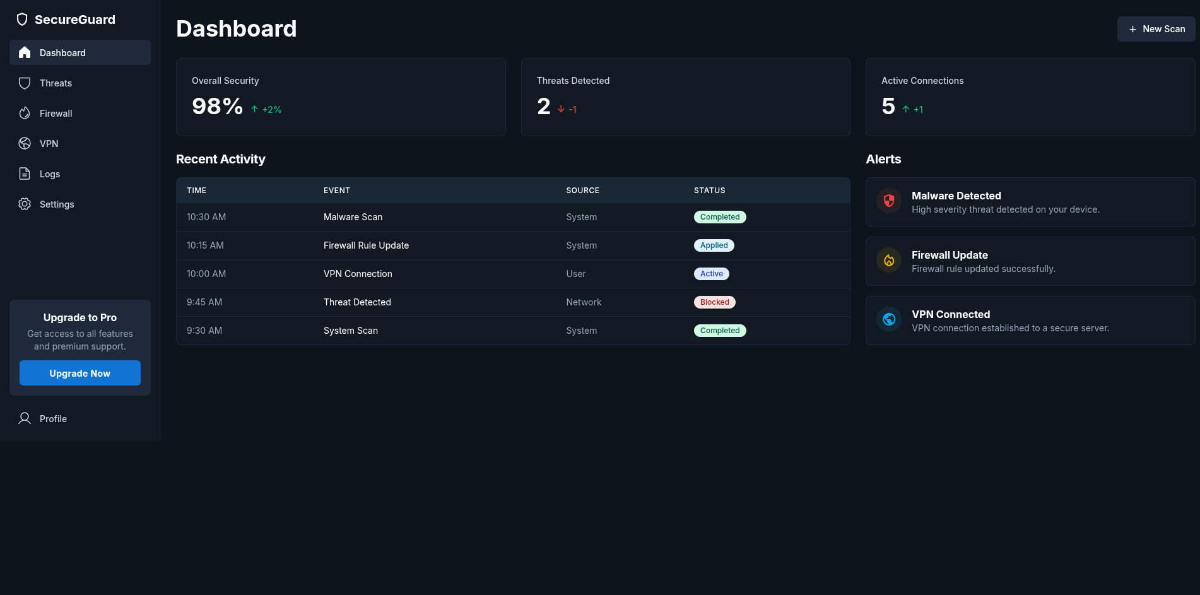Viewport: 1200px width, 595px height.
Task: Open the Threats Detected stat card
Action: click(x=685, y=97)
